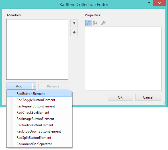Select RadSplitButtonElement from dropdown
Image resolution: width=168 pixels, height=150 pixels.
click(x=39, y=138)
